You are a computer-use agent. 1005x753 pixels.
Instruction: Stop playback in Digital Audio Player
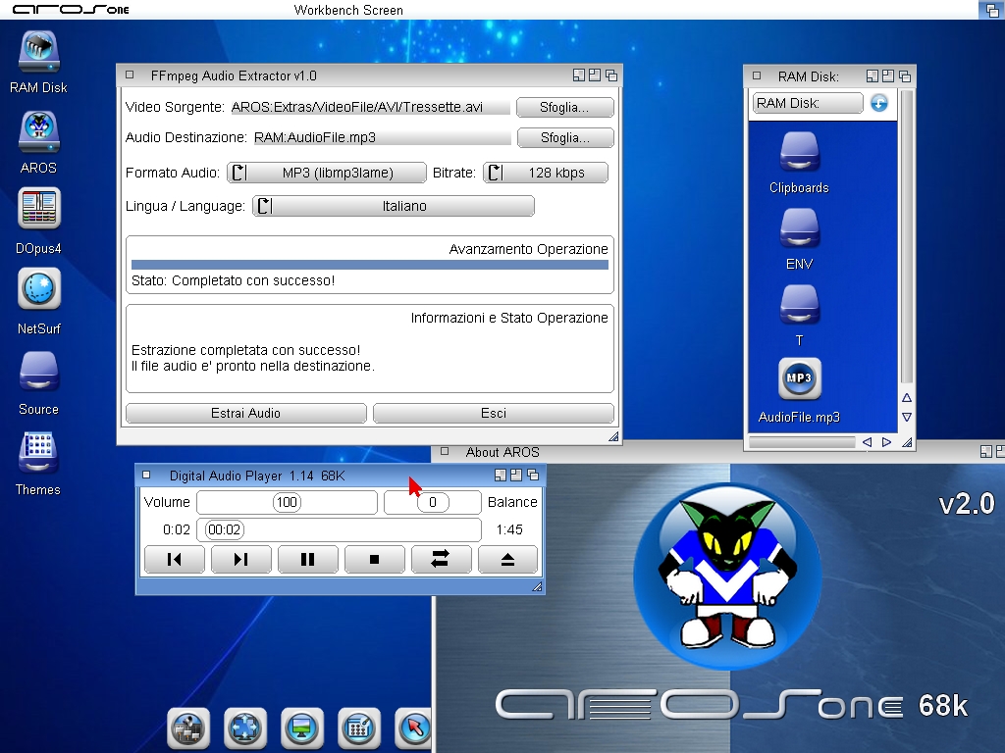(x=374, y=560)
